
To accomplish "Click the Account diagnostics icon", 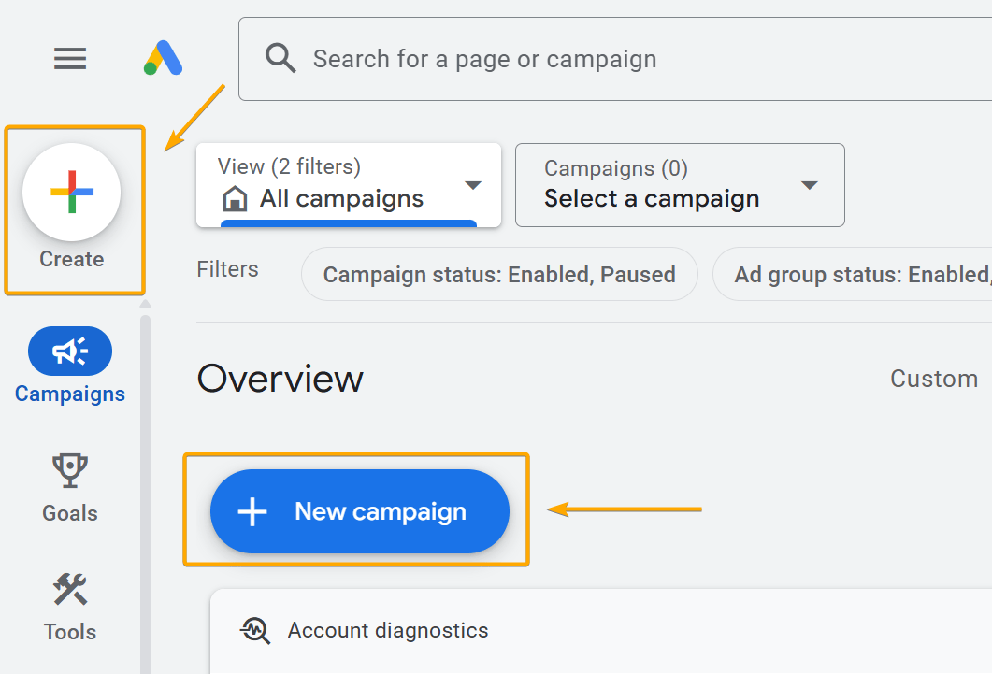I will coord(253,630).
